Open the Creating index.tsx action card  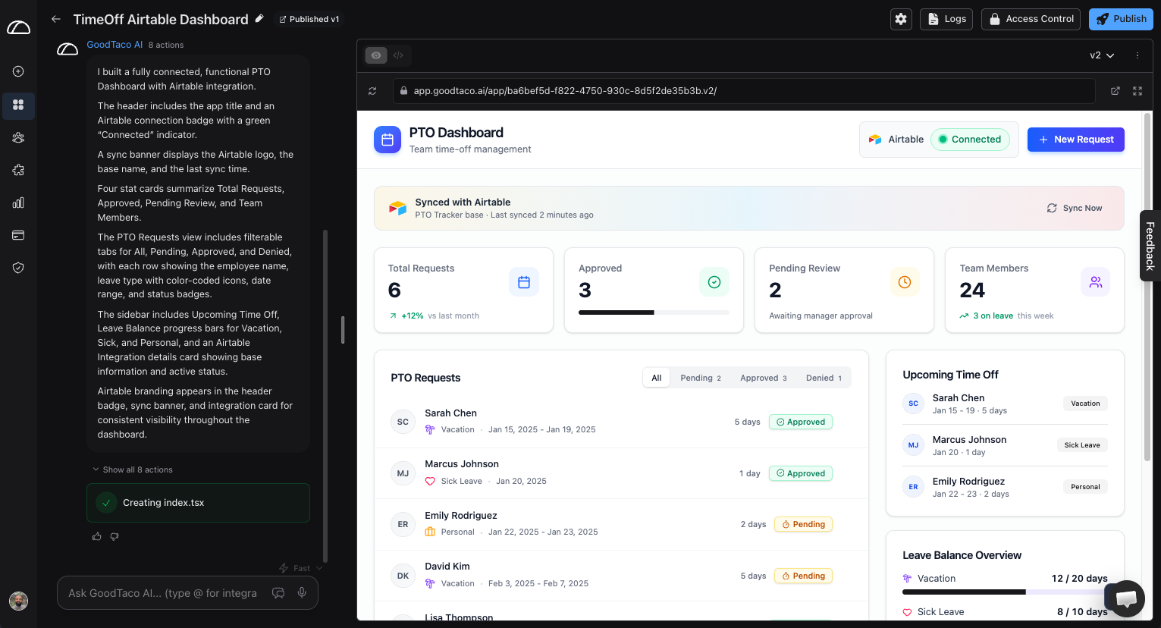[198, 503]
